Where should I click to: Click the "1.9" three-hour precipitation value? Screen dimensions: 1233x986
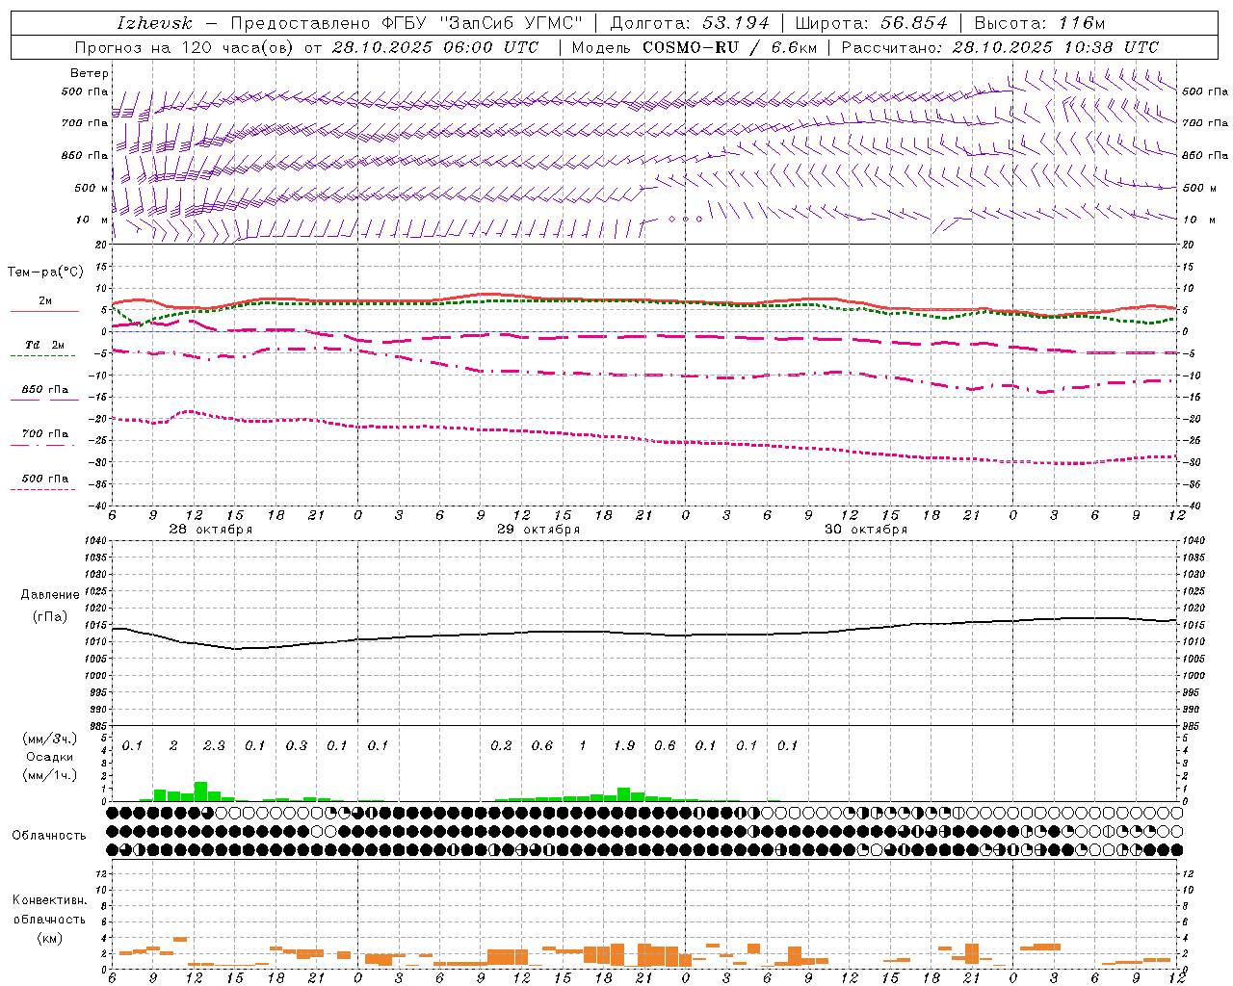tap(624, 746)
